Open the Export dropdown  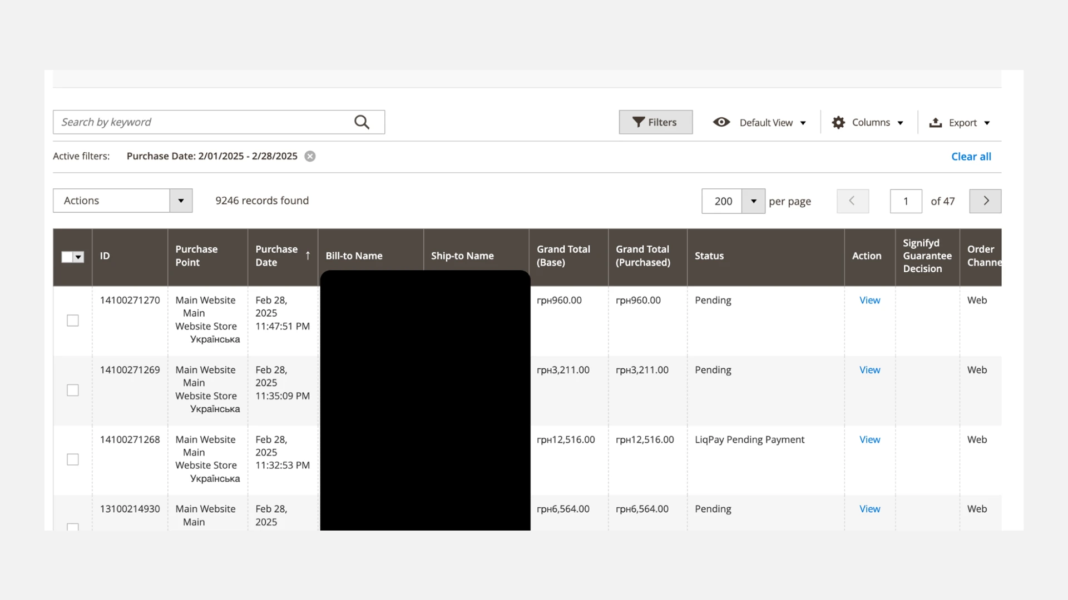click(960, 123)
